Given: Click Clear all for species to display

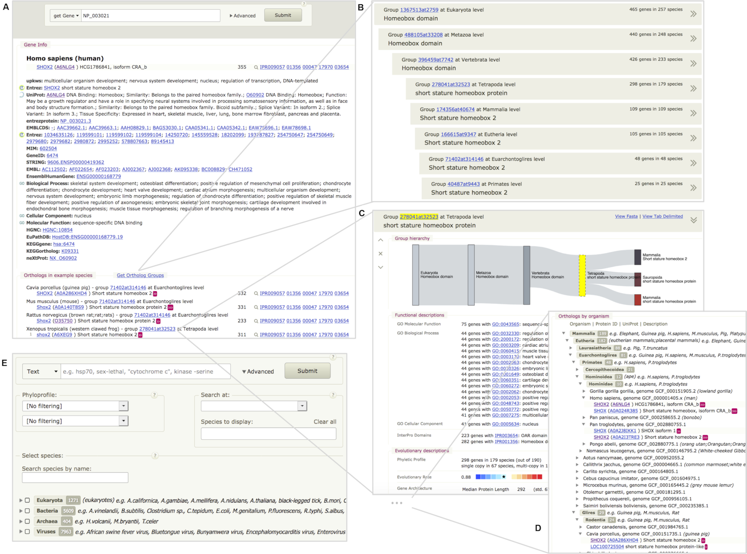Looking at the screenshot, I should coord(325,422).
